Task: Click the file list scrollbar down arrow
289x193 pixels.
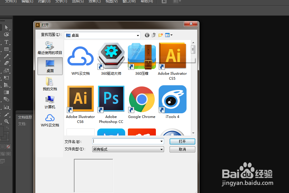Action: pos(193,133)
